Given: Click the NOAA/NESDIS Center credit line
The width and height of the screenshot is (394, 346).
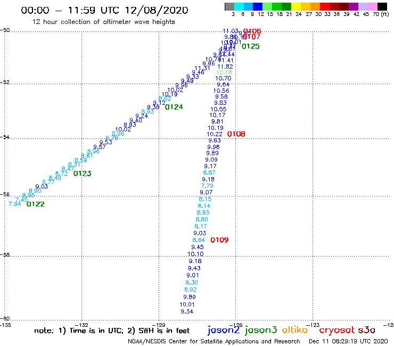Looking at the screenshot, I should point(214,342).
